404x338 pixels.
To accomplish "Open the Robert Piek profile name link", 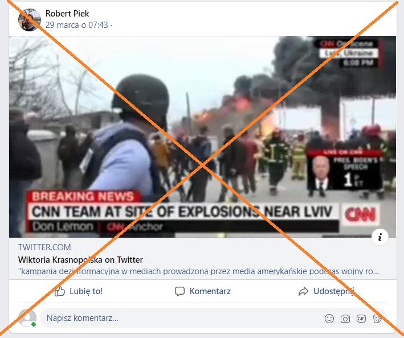I will [x=67, y=14].
